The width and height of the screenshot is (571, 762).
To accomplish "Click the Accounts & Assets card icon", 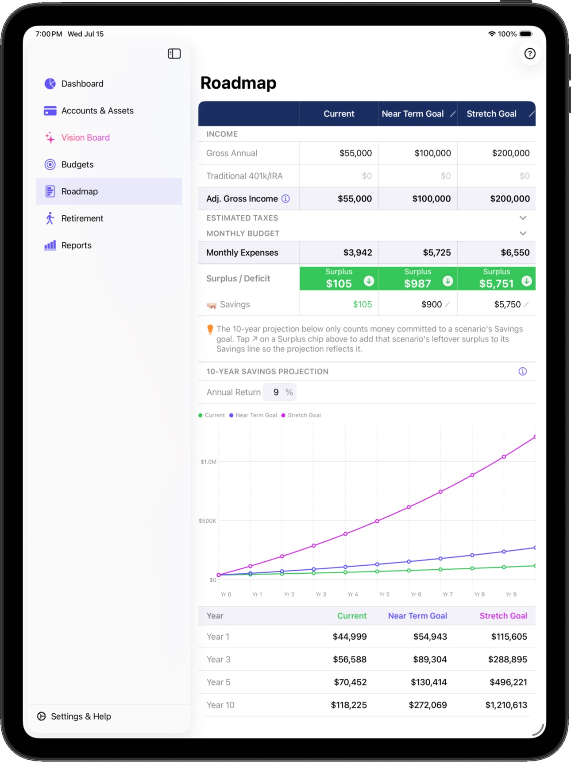I will click(x=50, y=111).
